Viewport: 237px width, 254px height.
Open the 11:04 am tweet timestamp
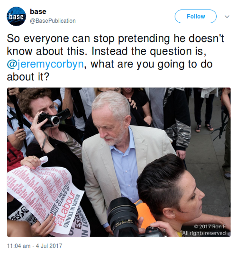19,246
